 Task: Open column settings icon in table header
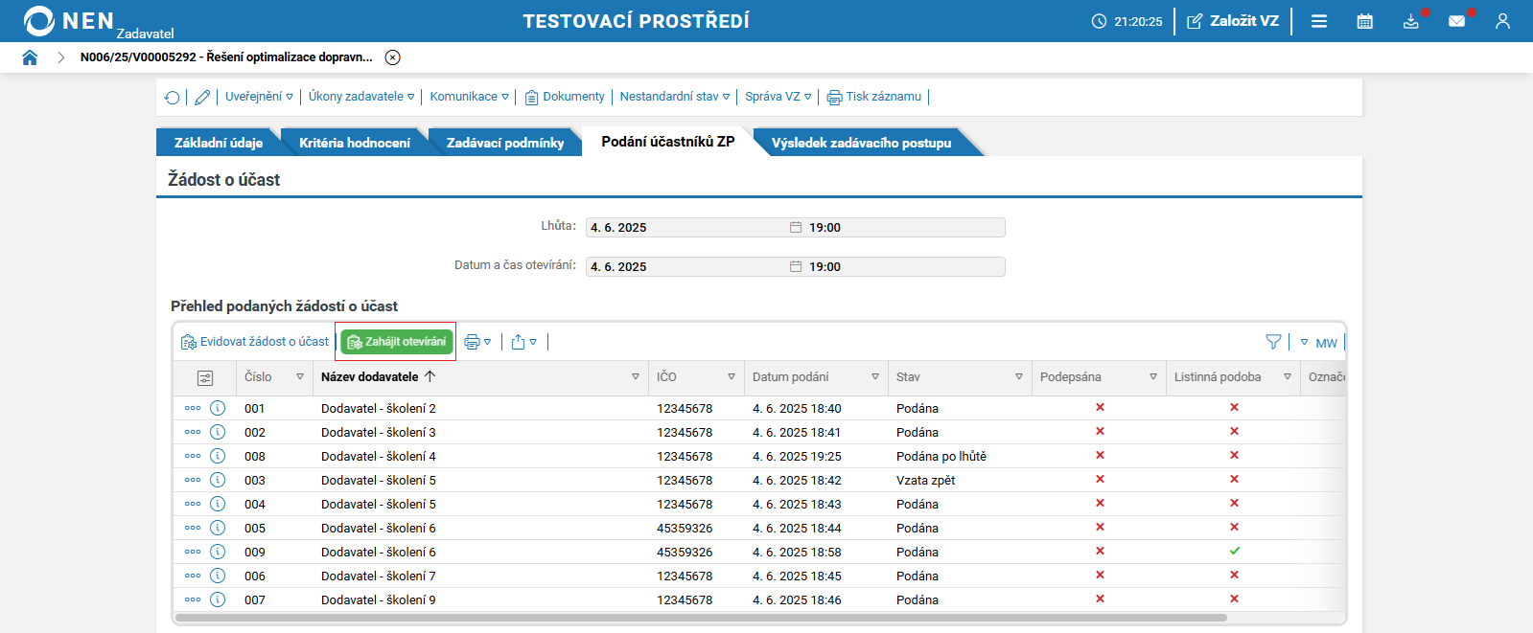(204, 378)
